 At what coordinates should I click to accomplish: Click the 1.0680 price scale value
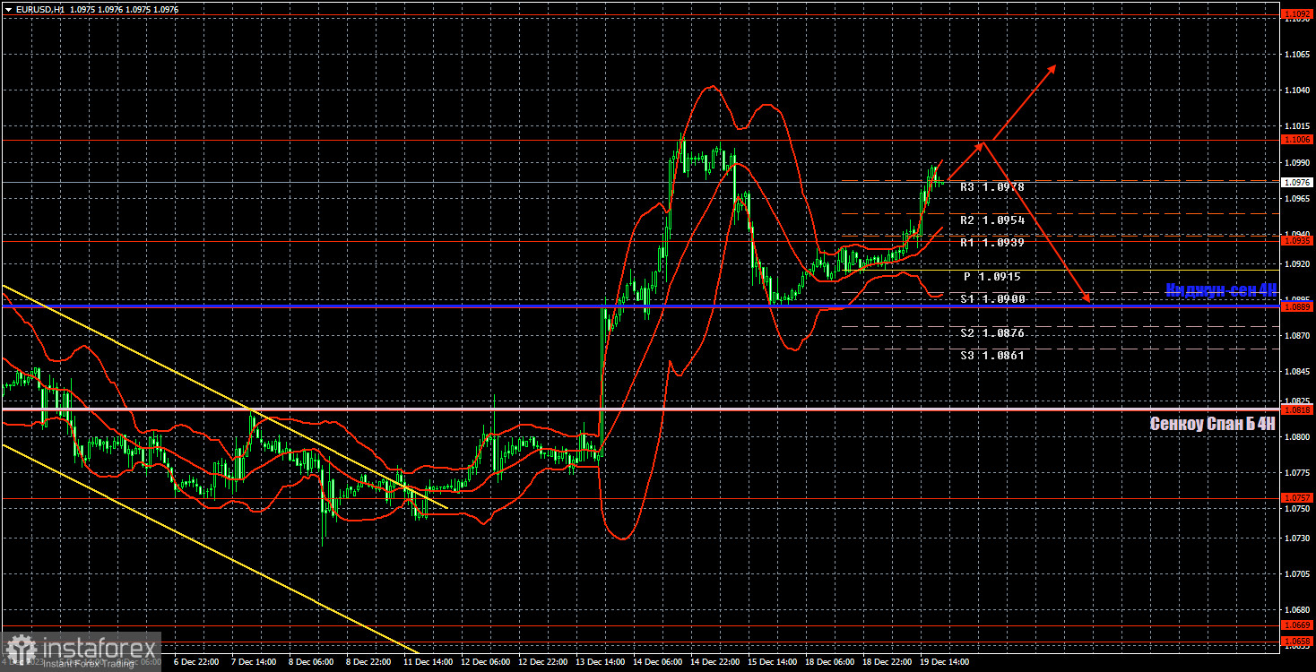tap(1297, 609)
